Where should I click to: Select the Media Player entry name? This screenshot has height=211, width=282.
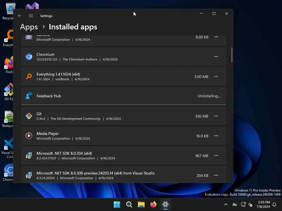(x=48, y=134)
